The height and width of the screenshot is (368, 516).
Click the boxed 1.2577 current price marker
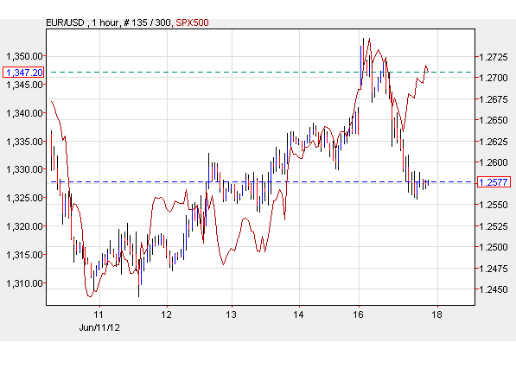[x=494, y=182]
